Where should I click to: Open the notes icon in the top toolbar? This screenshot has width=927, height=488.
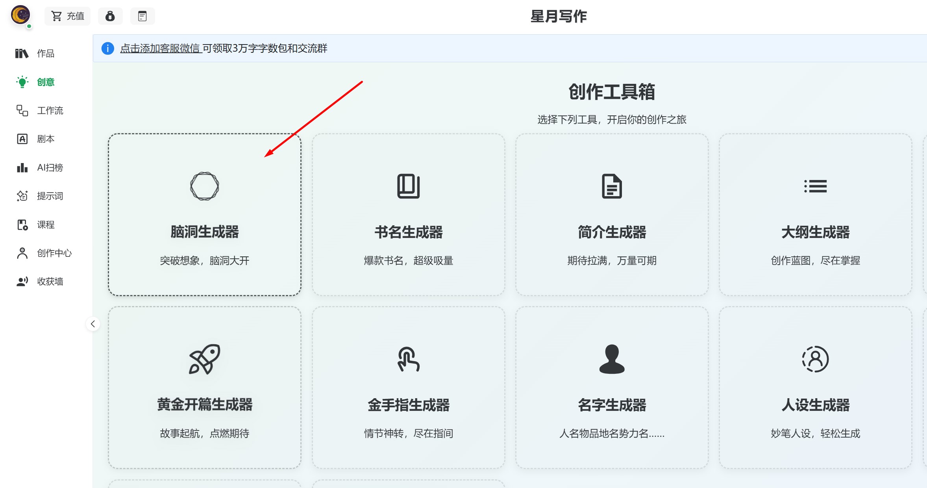[142, 16]
